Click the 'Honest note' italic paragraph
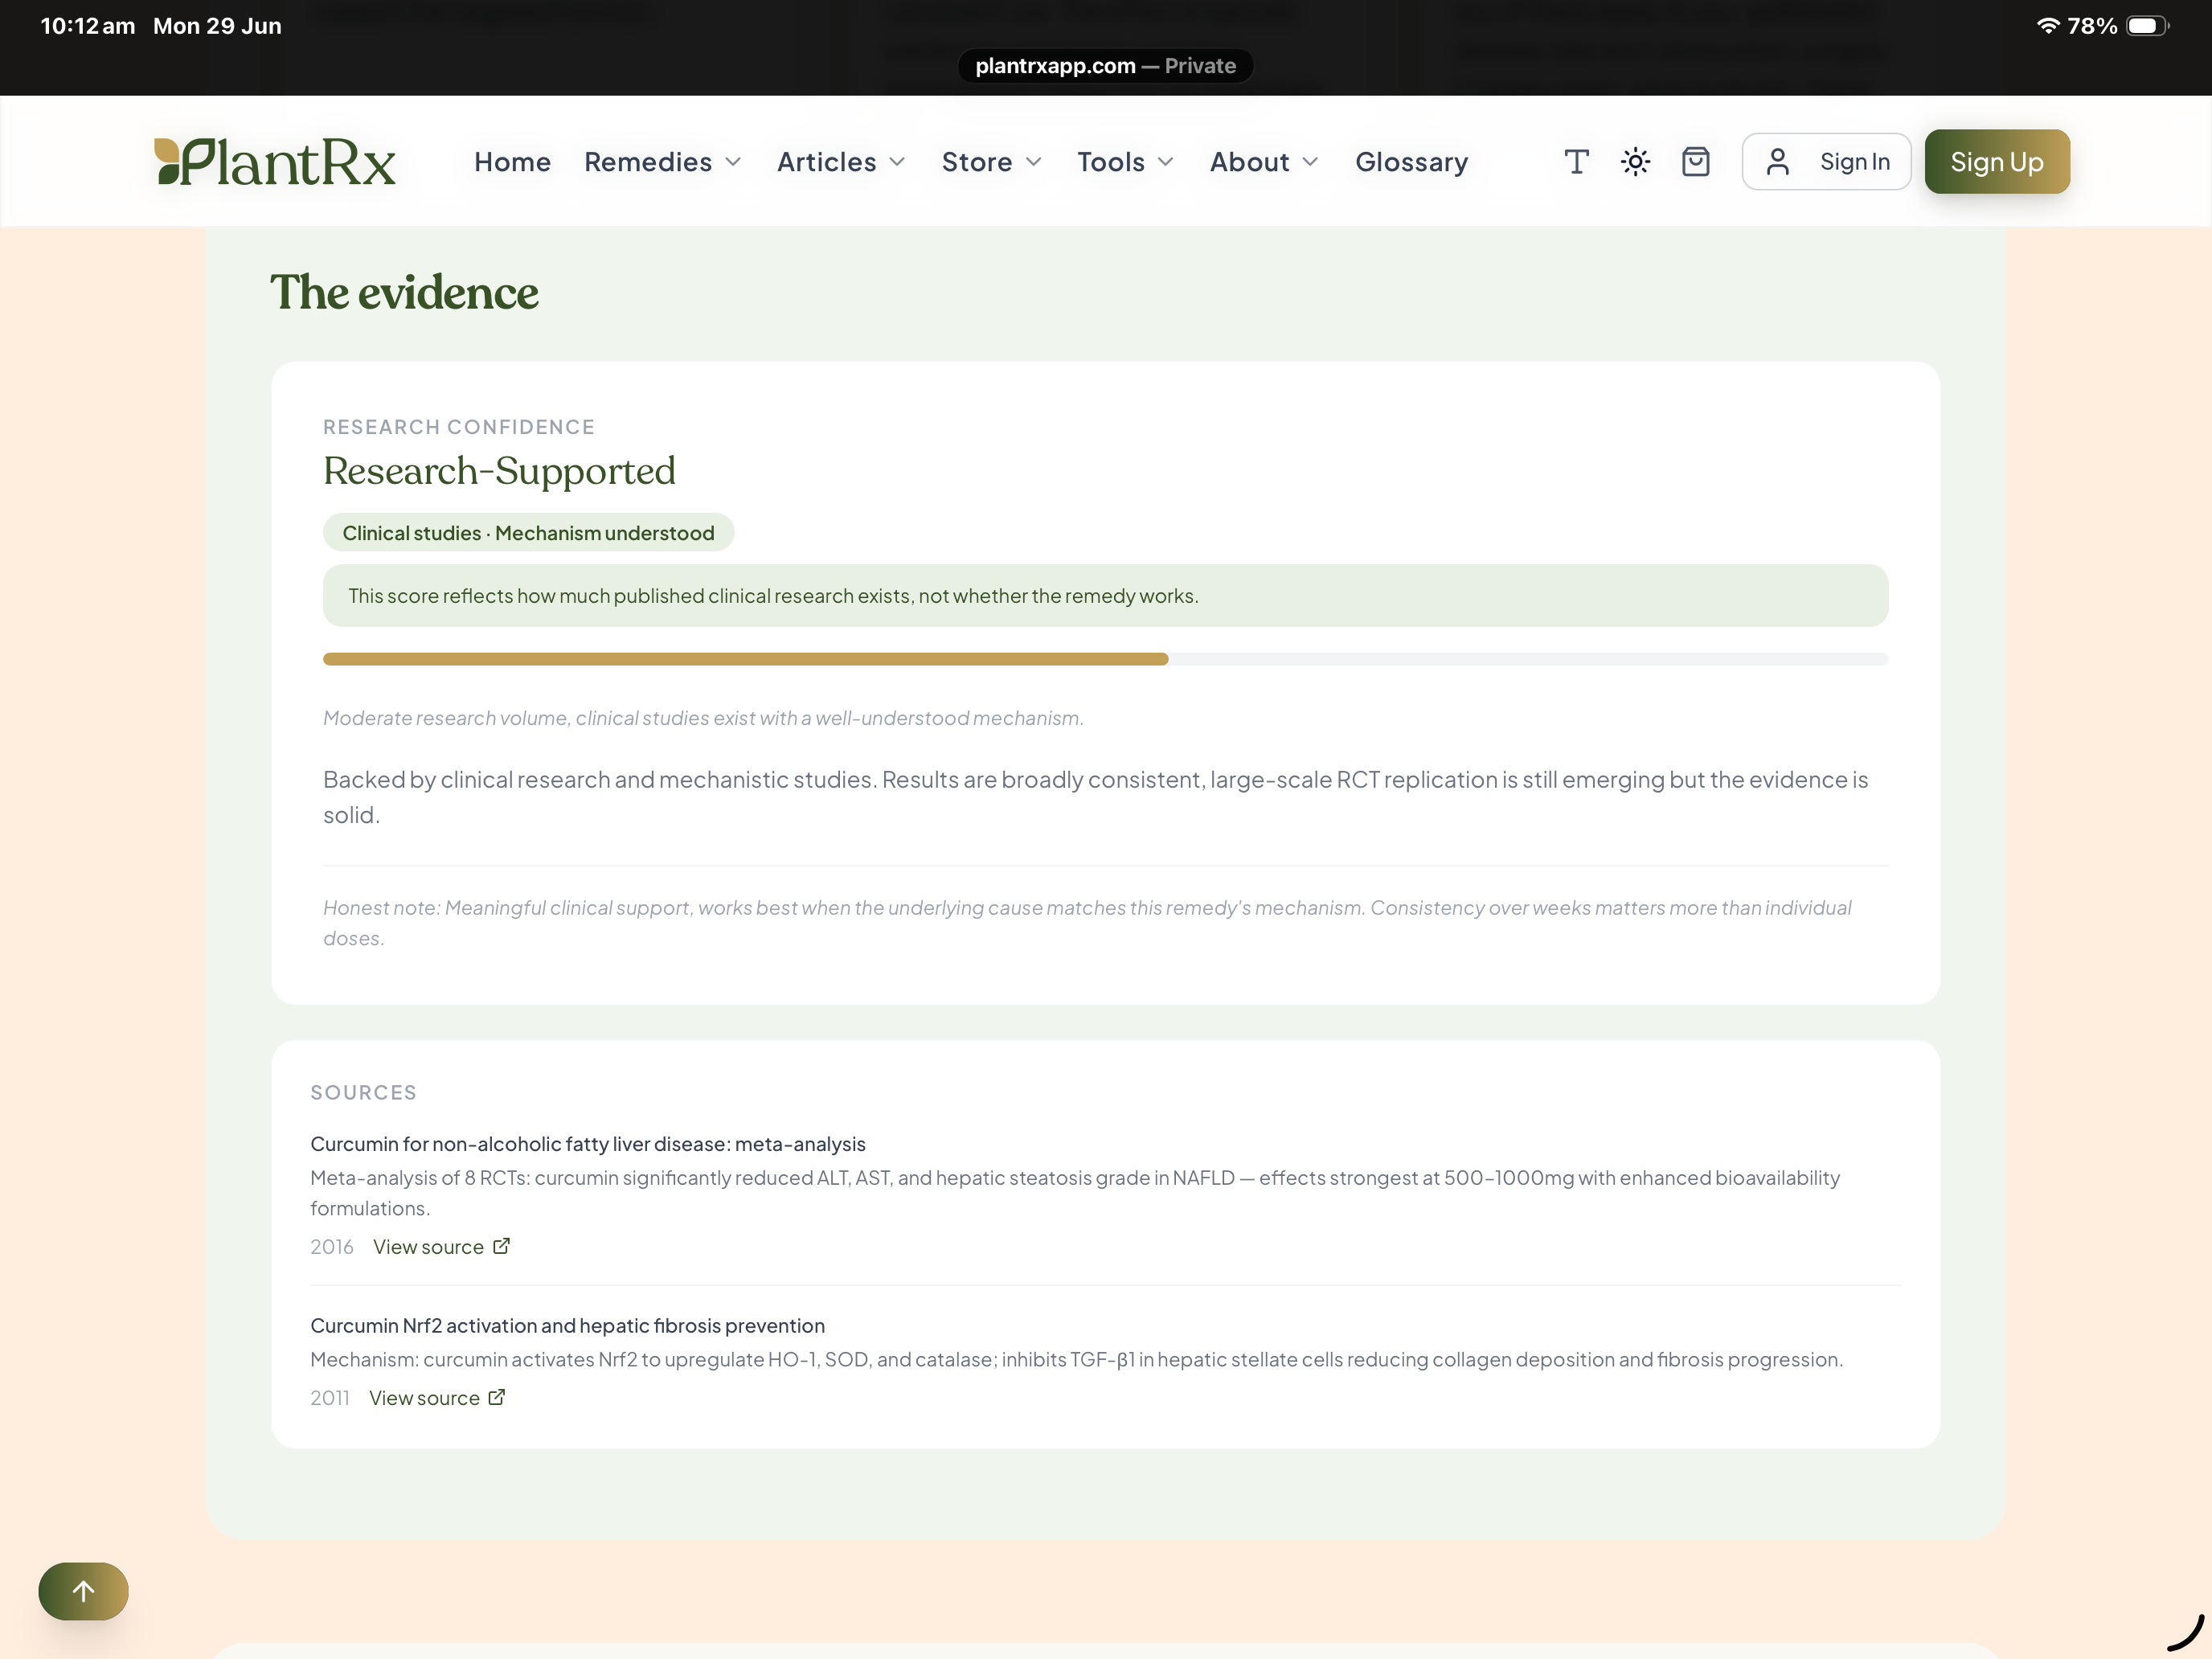 click(1087, 922)
